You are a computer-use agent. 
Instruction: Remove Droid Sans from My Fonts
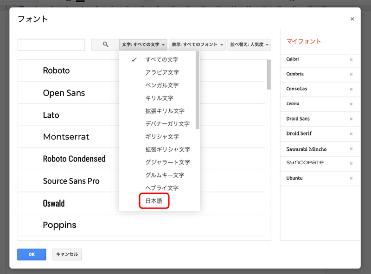[x=351, y=119]
